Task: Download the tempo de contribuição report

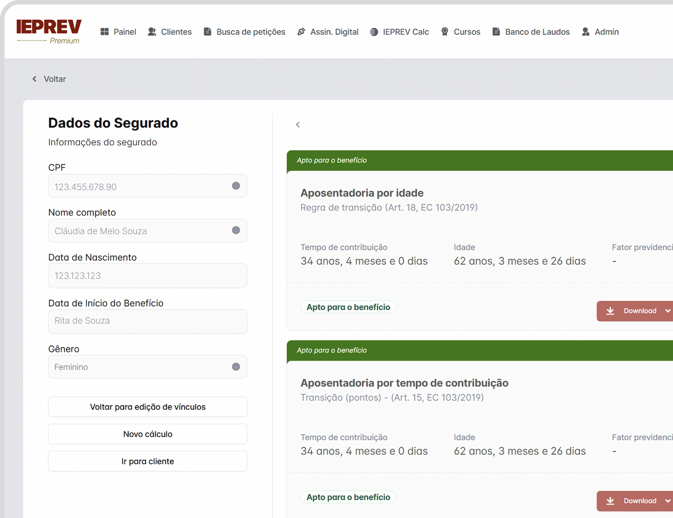Action: click(x=634, y=501)
